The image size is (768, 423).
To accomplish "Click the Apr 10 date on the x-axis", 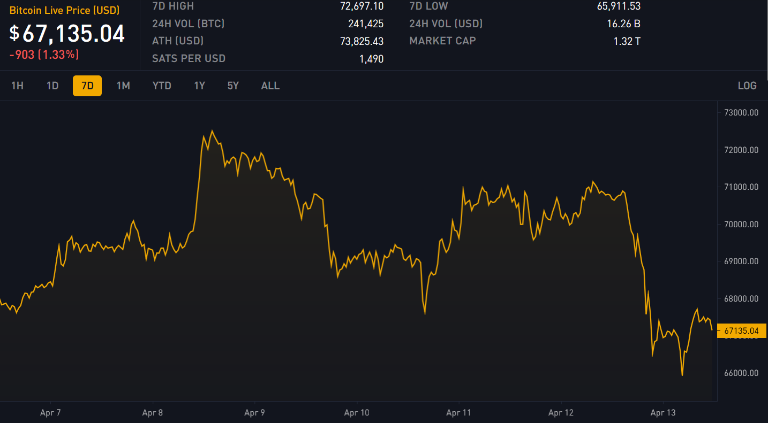I will tap(357, 413).
